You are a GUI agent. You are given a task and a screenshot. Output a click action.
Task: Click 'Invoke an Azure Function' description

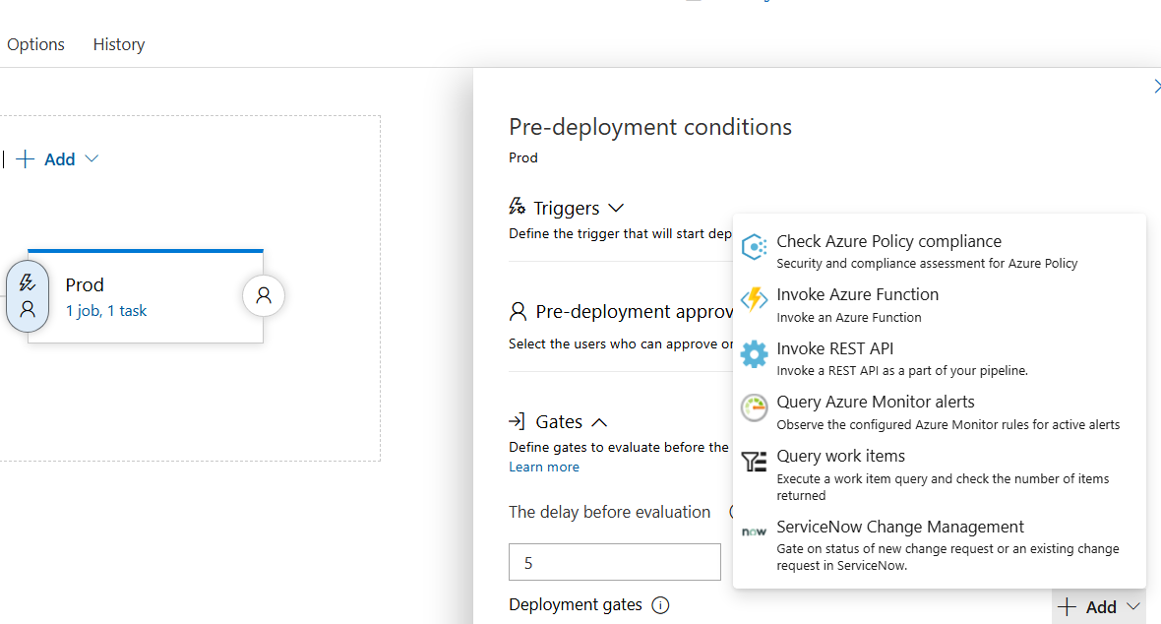pos(849,317)
